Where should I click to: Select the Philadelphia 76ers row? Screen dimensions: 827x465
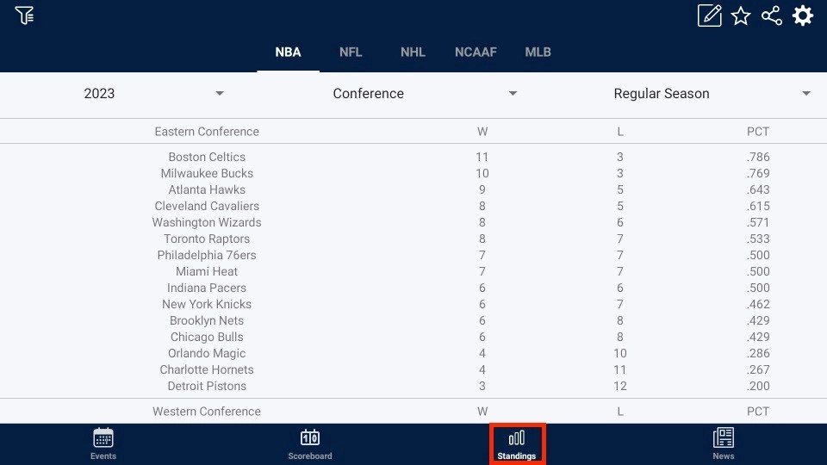pyautogui.click(x=413, y=255)
